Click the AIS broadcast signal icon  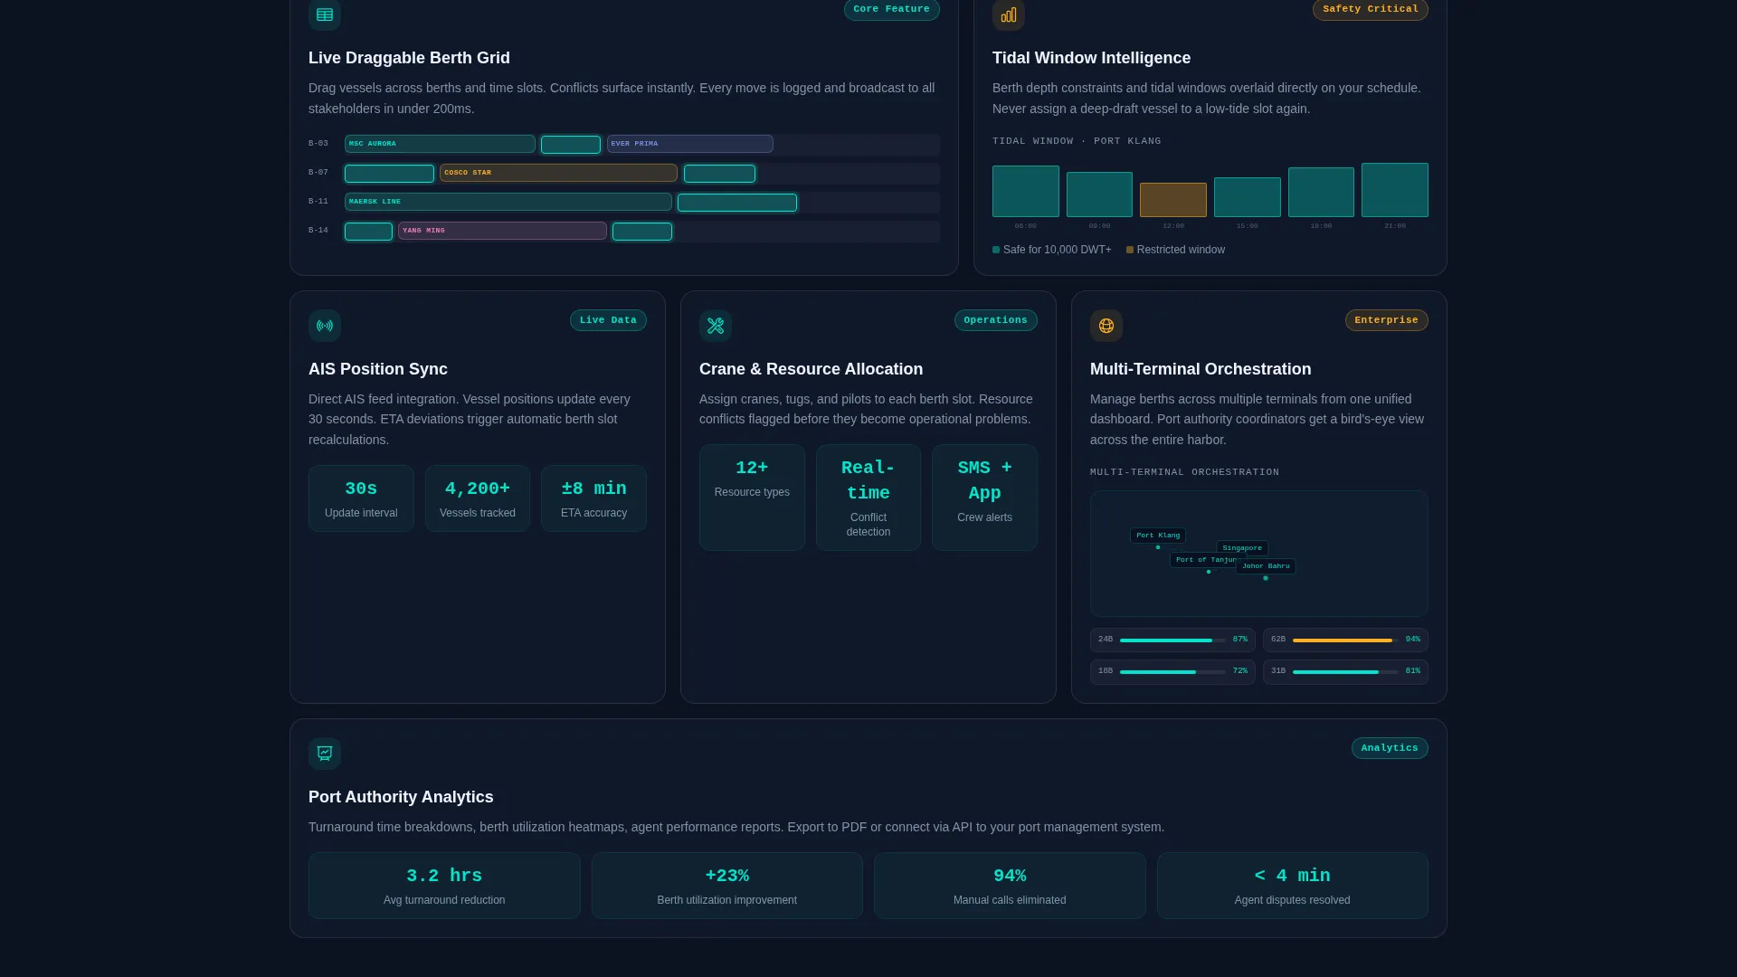[x=325, y=326]
